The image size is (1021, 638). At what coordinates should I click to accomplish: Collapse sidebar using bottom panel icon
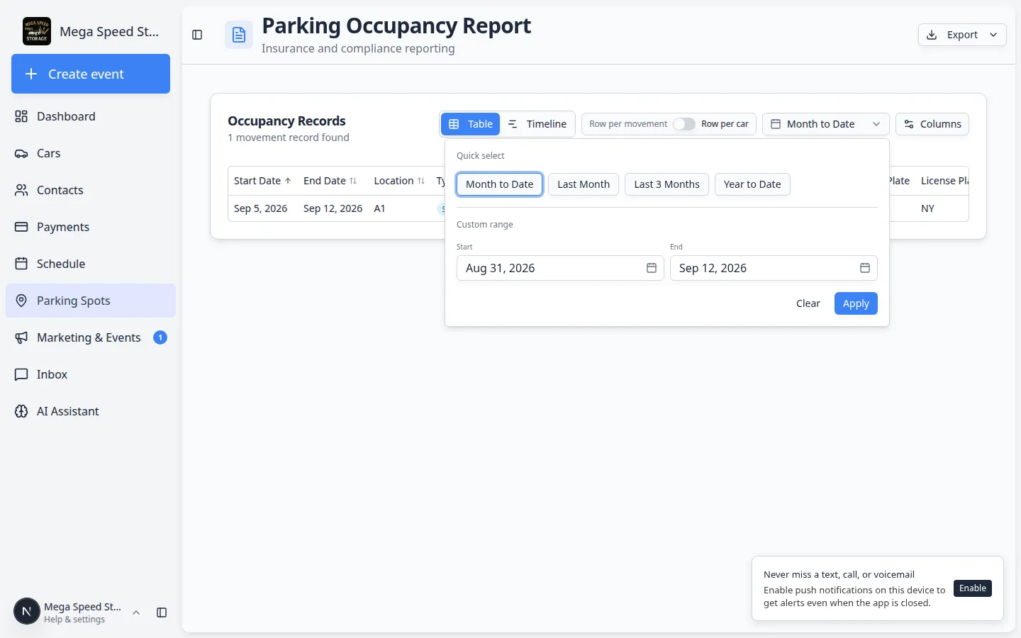click(x=162, y=612)
